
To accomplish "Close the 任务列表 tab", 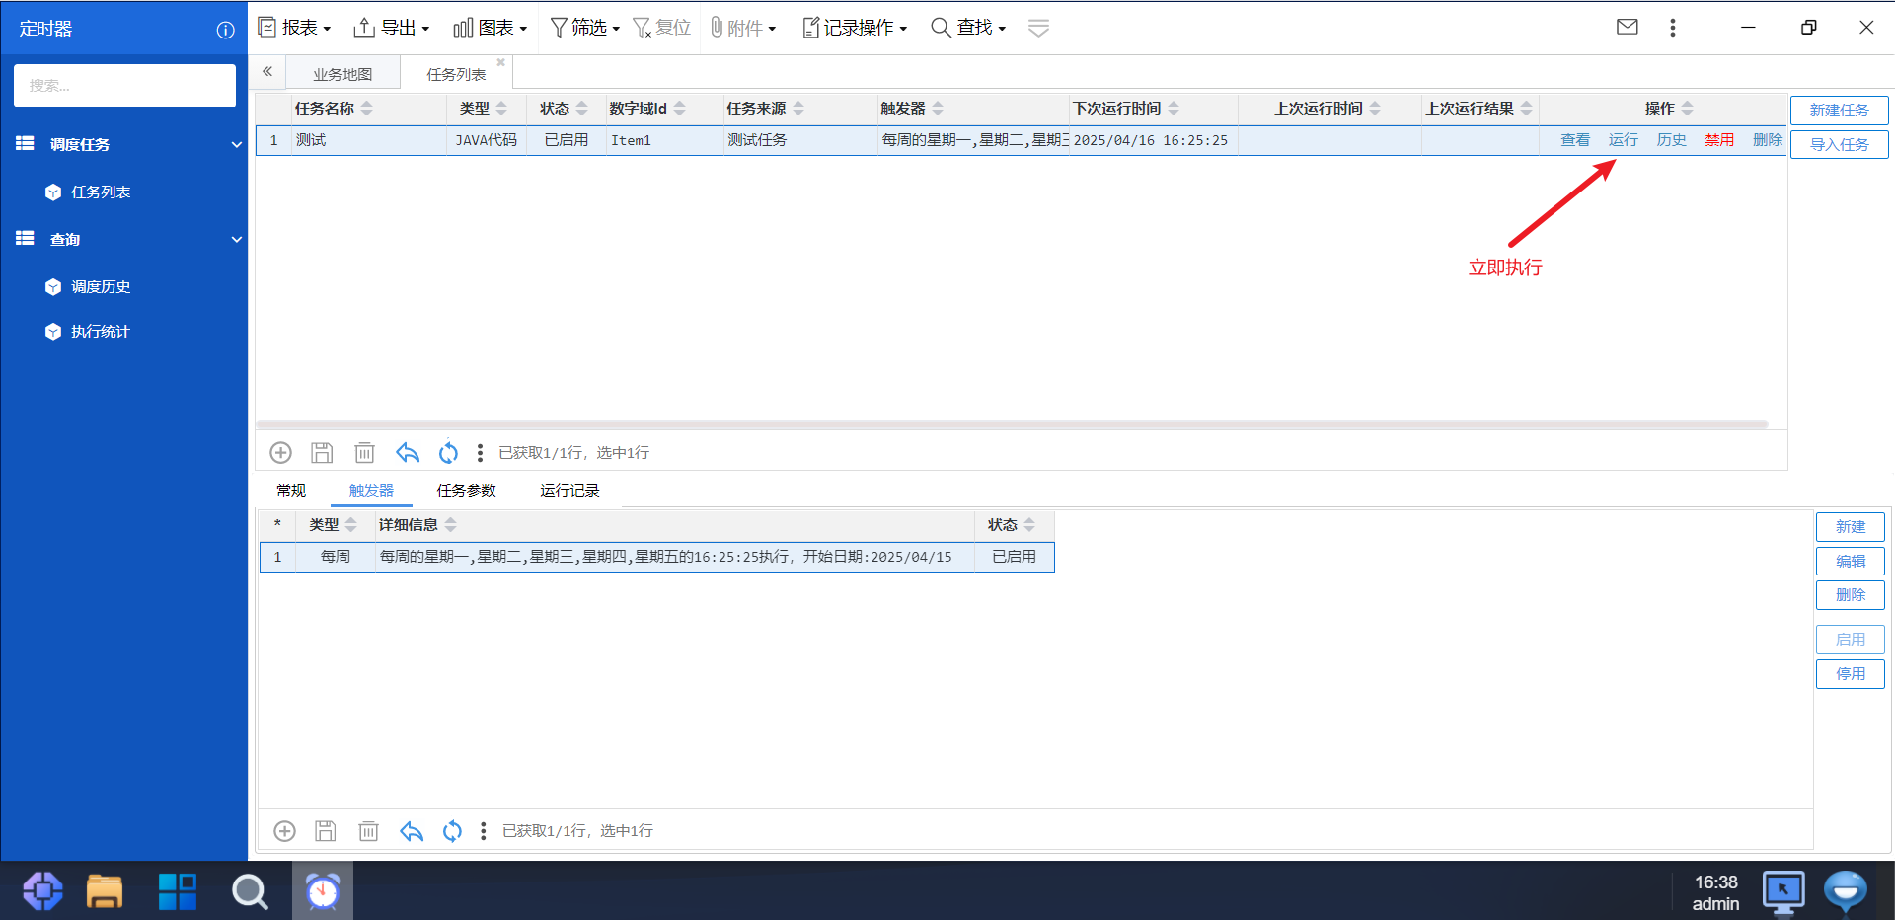I will [x=500, y=62].
